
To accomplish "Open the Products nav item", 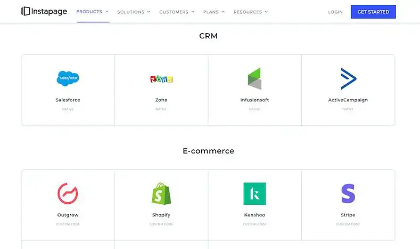I will 89,12.
